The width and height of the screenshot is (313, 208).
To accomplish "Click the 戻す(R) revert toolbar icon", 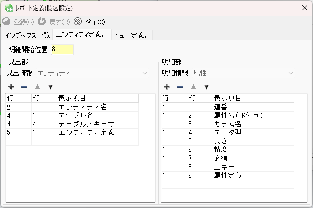I will point(42,21).
